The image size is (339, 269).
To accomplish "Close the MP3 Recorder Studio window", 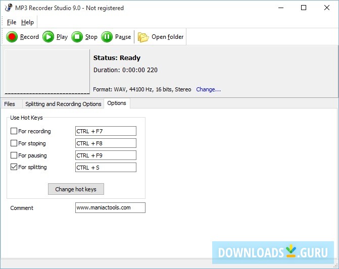I will tap(327, 8).
